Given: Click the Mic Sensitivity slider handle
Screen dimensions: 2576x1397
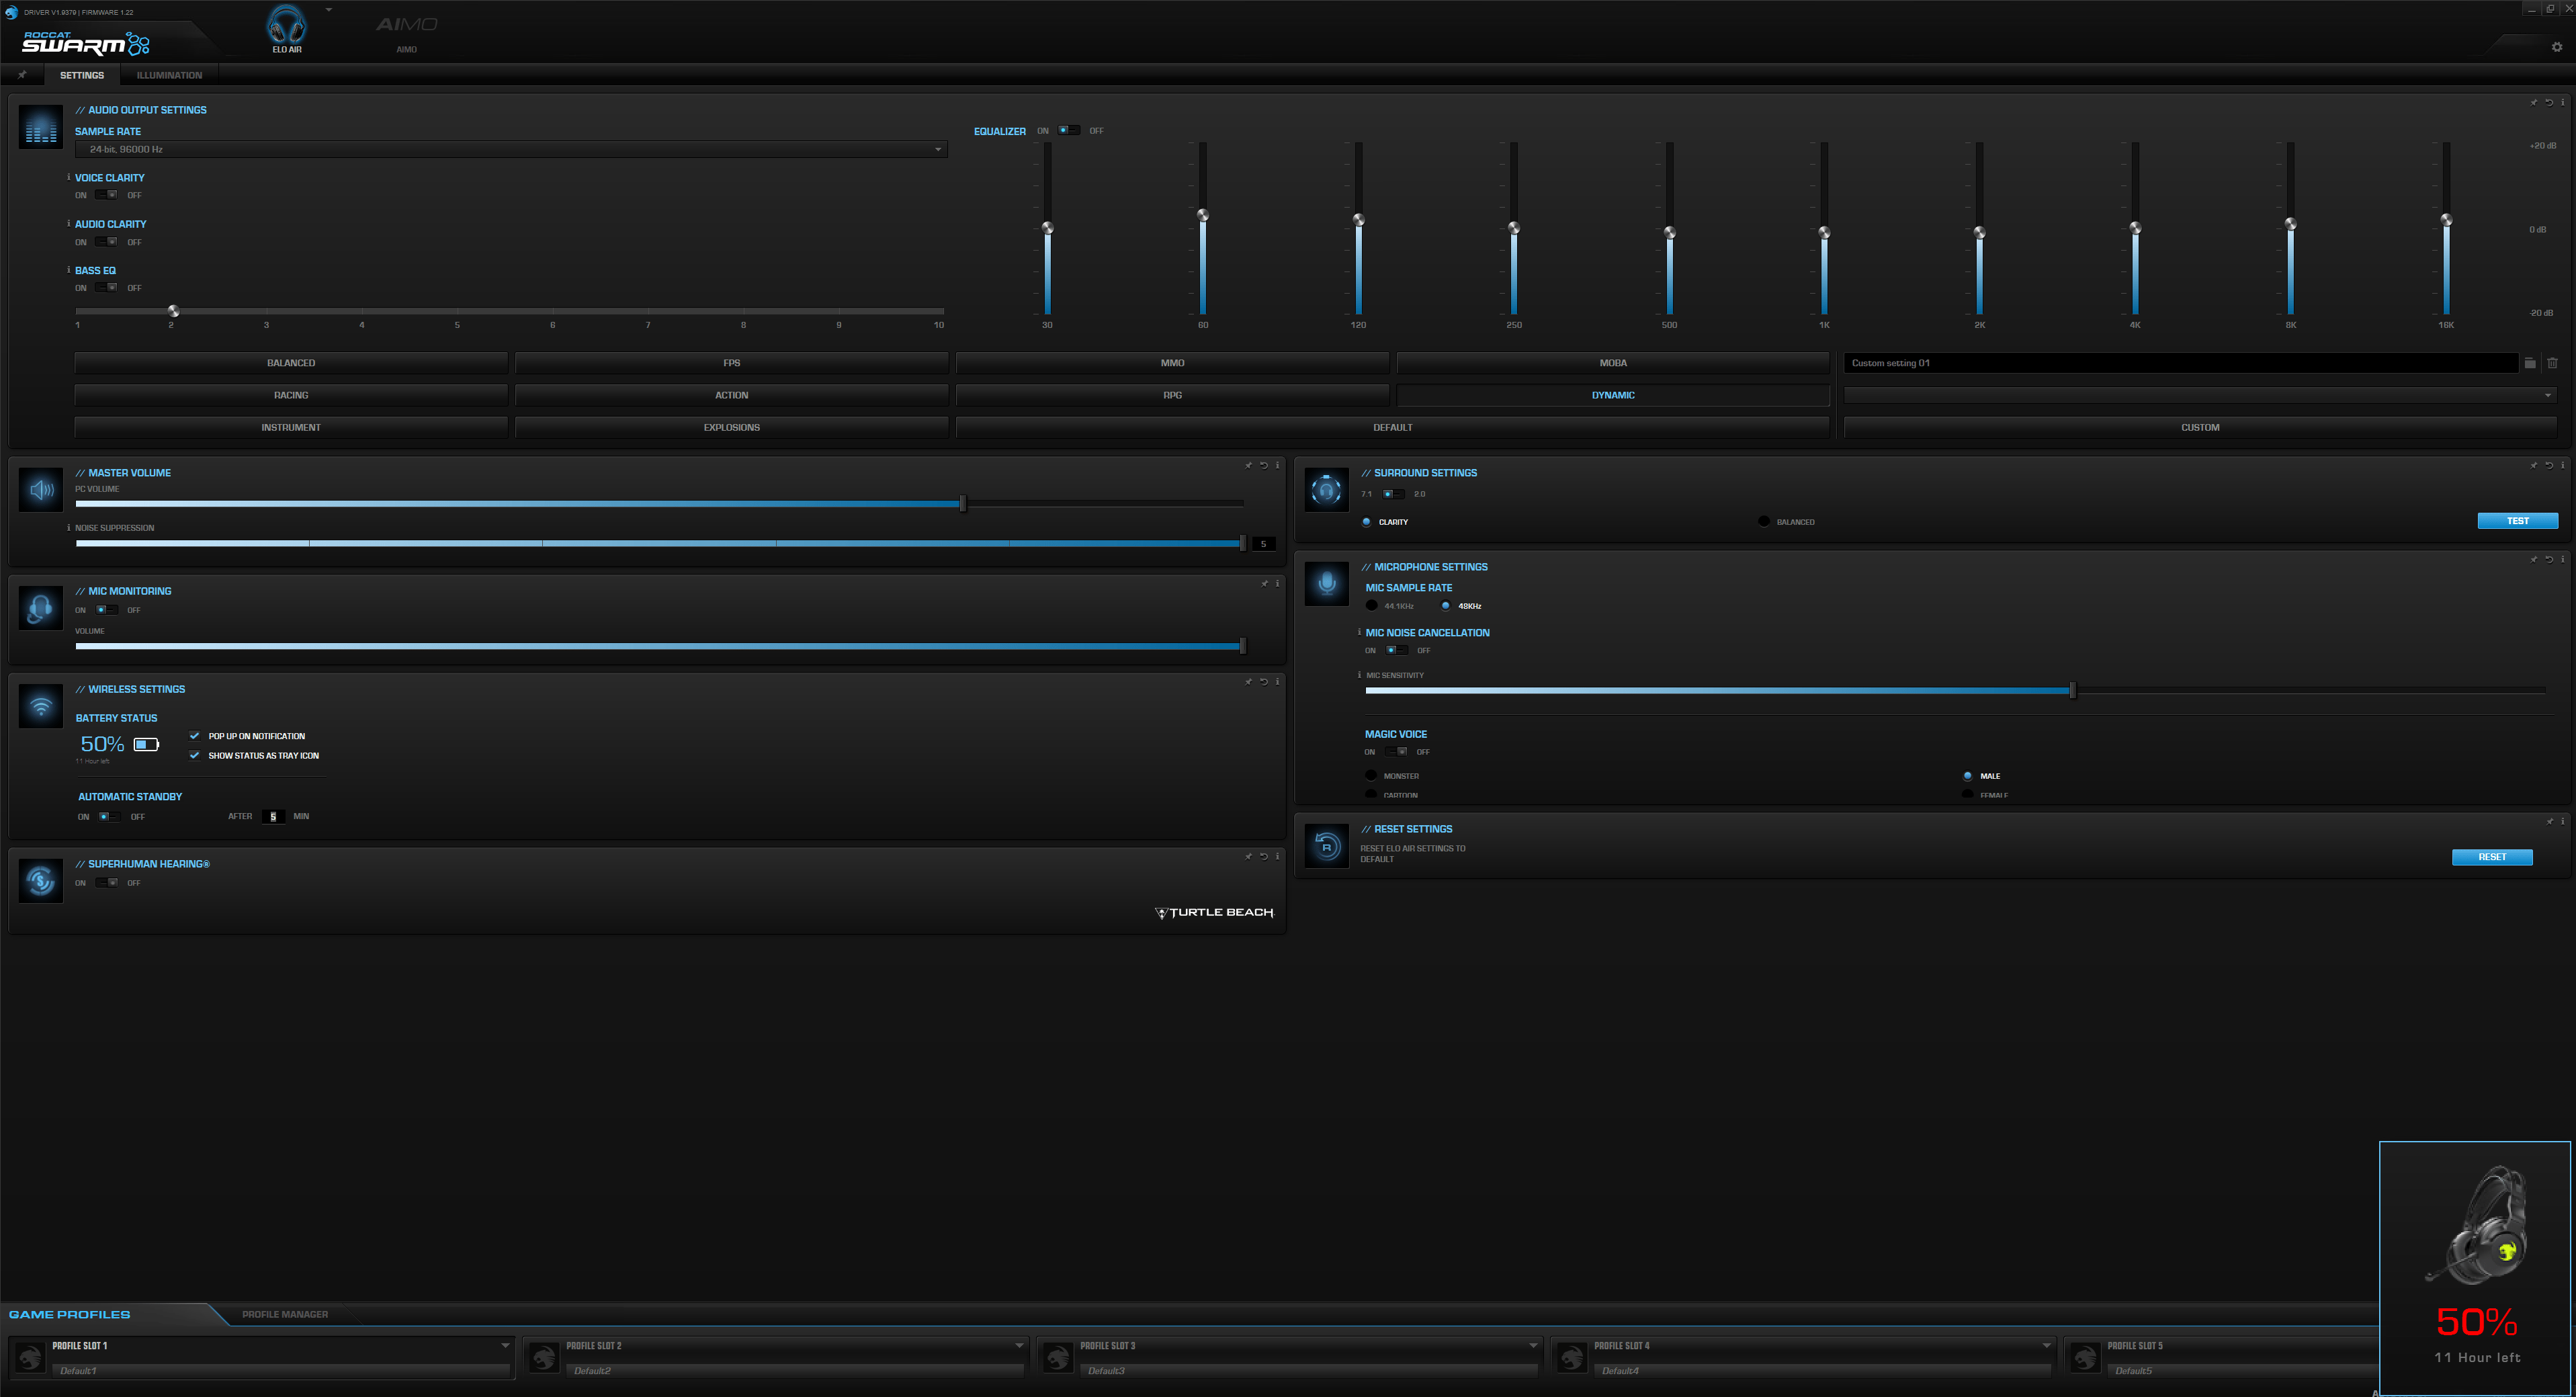Looking at the screenshot, I should (x=2072, y=690).
